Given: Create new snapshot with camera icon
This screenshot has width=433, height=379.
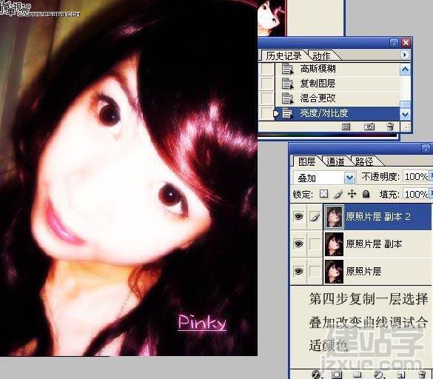Looking at the screenshot, I should (369, 127).
